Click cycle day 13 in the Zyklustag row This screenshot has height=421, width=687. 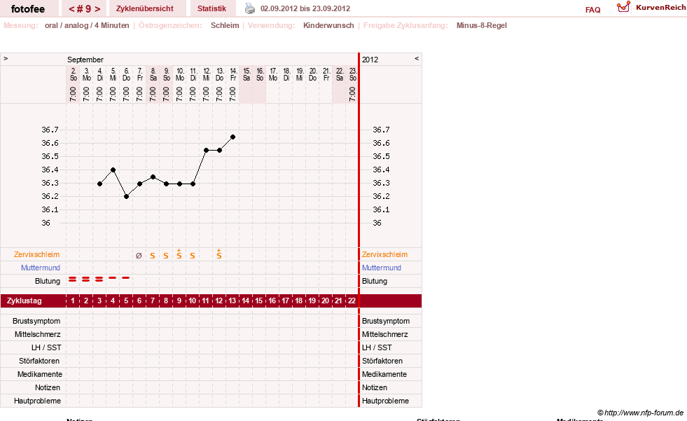[x=233, y=301]
